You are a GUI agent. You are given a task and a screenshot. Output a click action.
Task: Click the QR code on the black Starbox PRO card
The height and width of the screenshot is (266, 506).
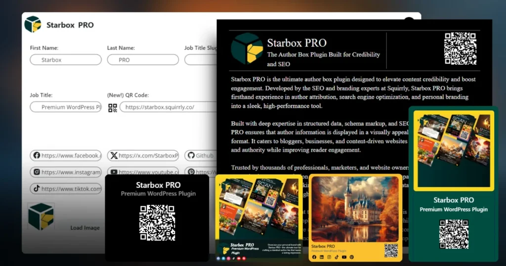click(x=157, y=223)
